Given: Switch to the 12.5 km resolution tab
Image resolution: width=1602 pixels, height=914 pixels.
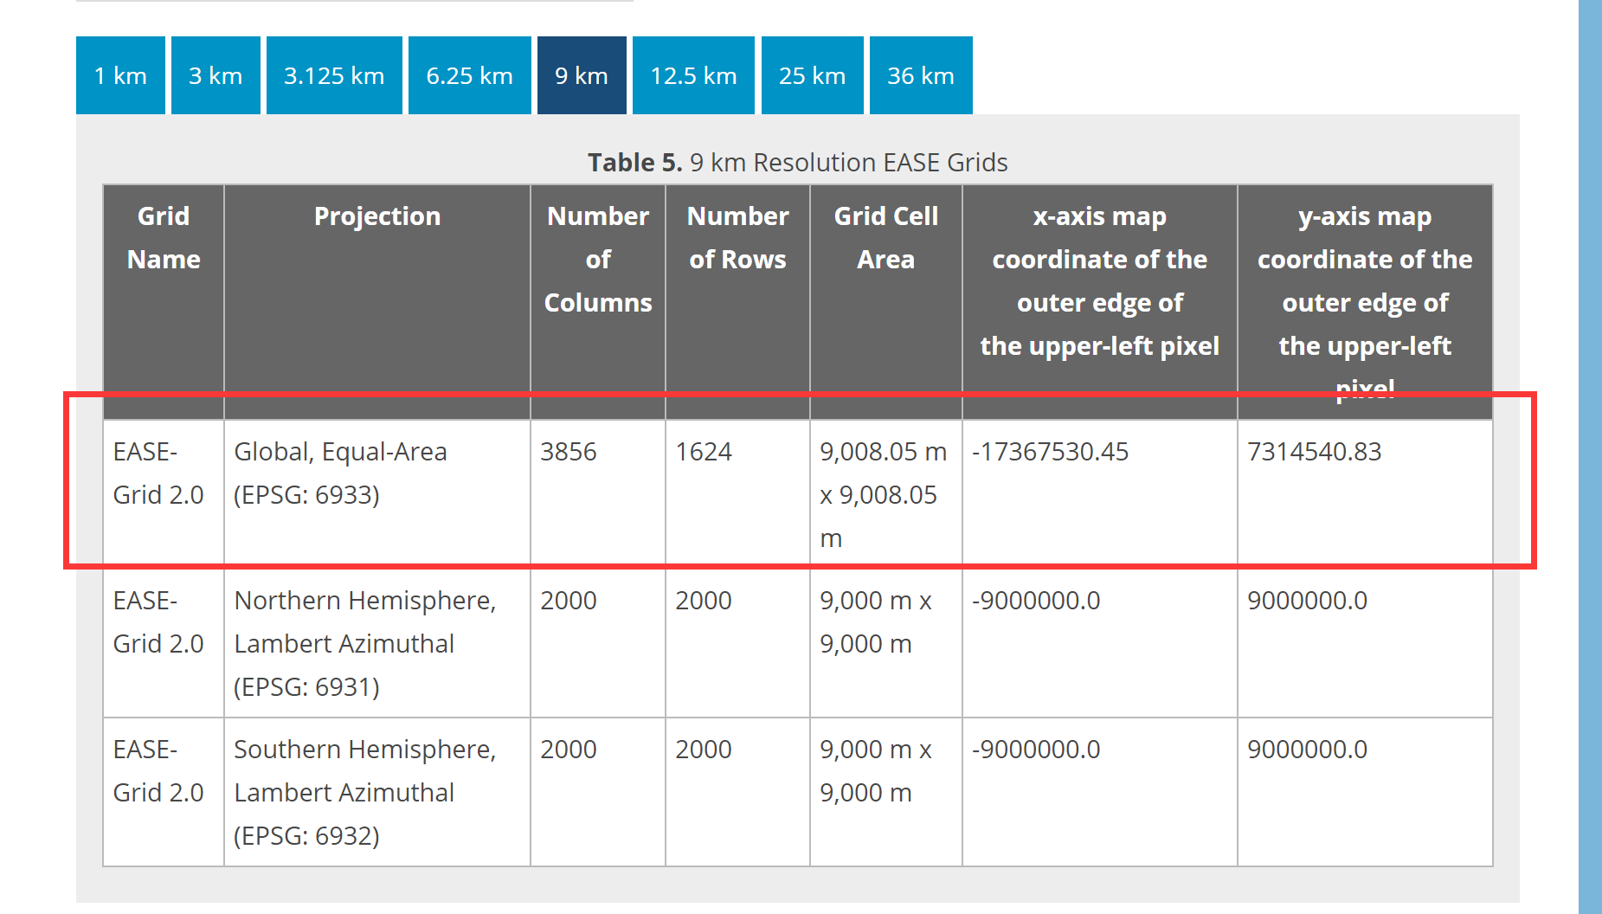Looking at the screenshot, I should tap(692, 75).
